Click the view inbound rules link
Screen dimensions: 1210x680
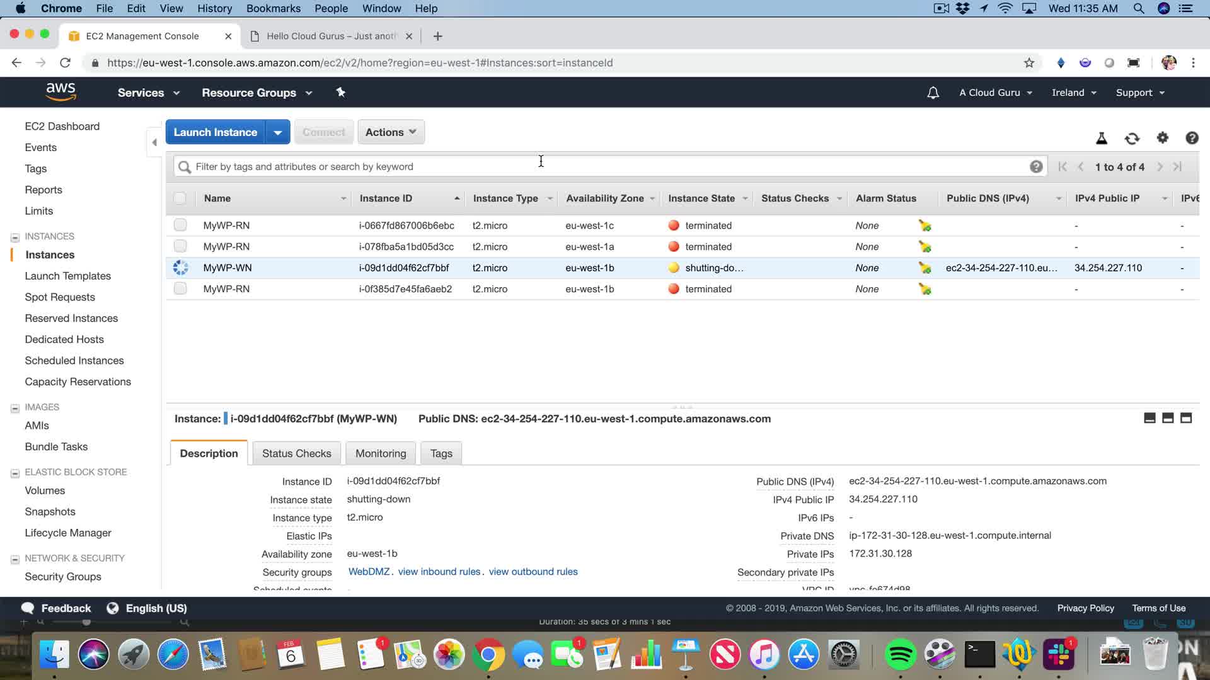(x=439, y=572)
